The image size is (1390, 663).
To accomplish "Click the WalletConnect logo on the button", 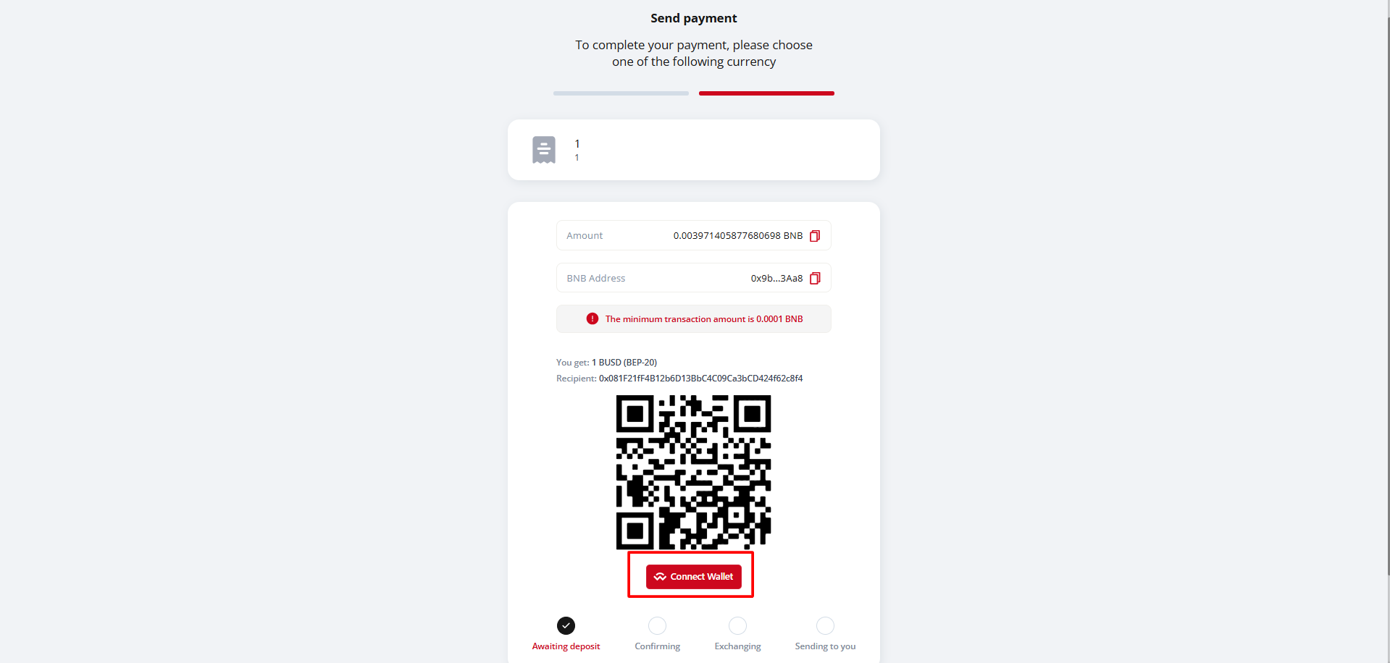I will [660, 577].
